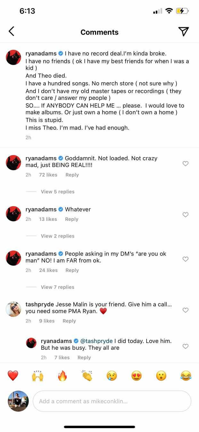This screenshot has height=432, width=199.
Task: Insert the clapping hands emoji
Action: 87,375
